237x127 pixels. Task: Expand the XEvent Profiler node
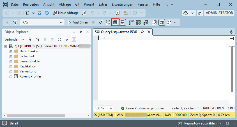pyautogui.click(x=11, y=77)
